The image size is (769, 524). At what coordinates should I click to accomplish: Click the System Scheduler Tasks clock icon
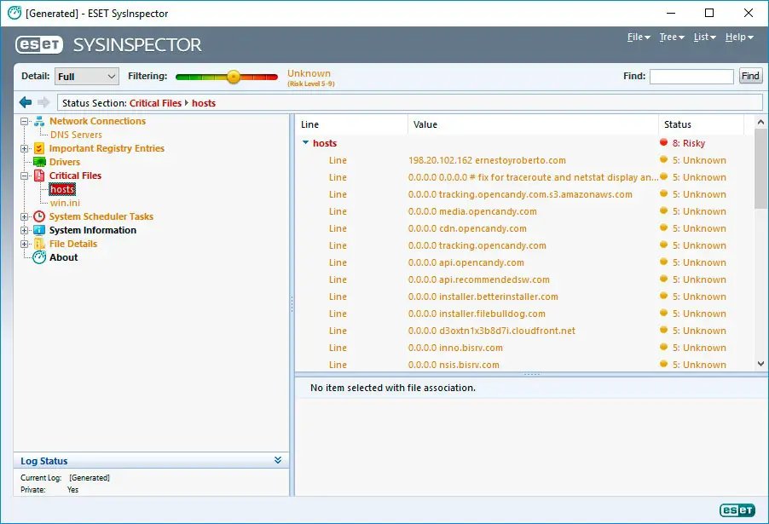[x=39, y=216]
